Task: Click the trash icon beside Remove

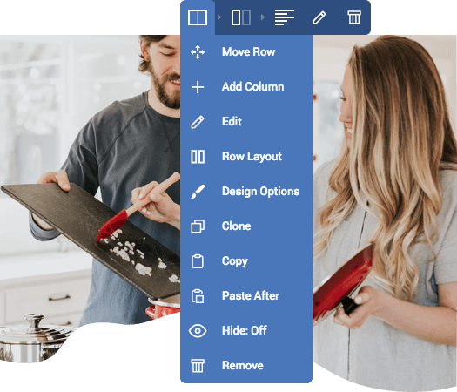Action: coord(198,366)
